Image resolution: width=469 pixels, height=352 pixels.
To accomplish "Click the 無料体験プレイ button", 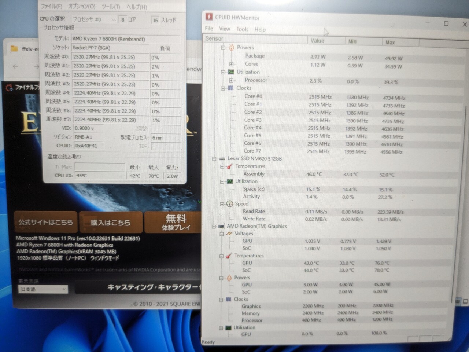I will tap(173, 222).
